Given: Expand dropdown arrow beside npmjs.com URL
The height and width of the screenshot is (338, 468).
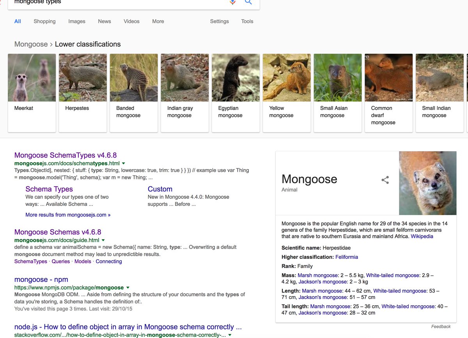Looking at the screenshot, I should coord(128,287).
